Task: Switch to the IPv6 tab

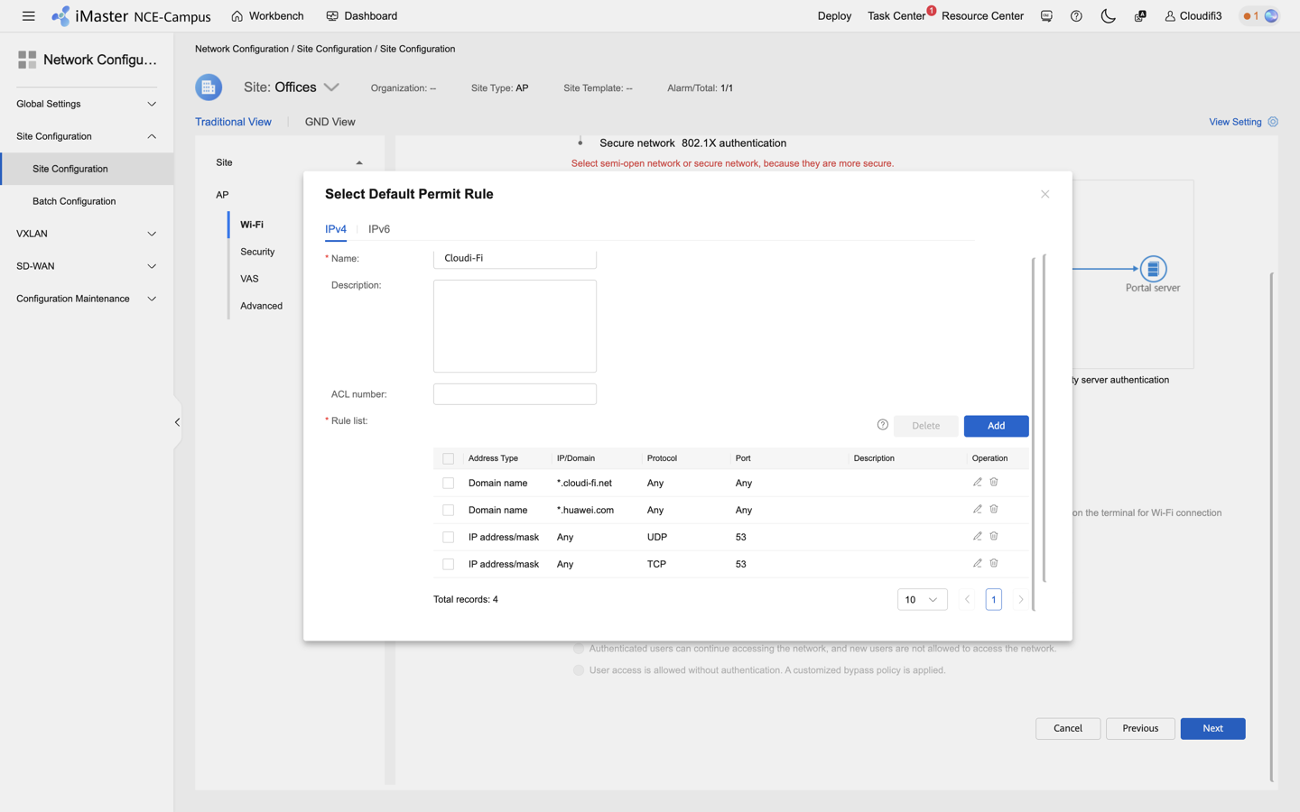Action: point(378,229)
